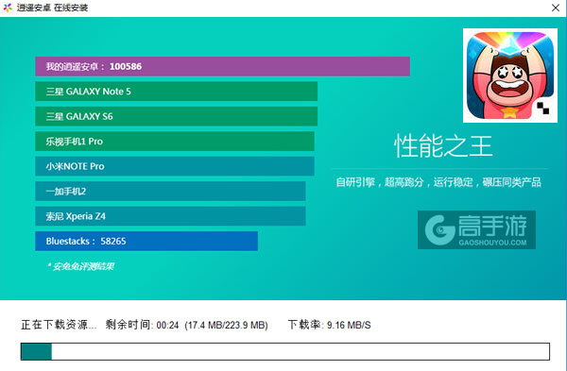The height and width of the screenshot is (371, 567).
Task: Click the purple 100586 score bar
Action: point(222,66)
